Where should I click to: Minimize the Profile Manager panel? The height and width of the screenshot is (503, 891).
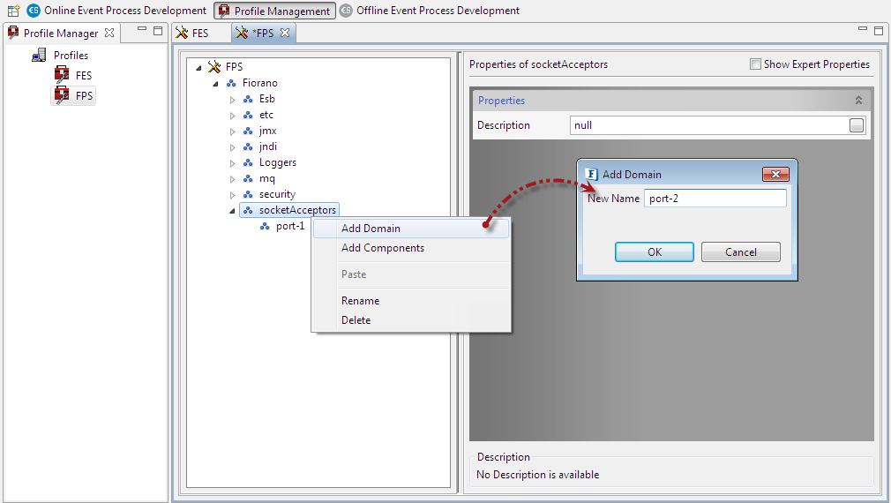point(142,29)
